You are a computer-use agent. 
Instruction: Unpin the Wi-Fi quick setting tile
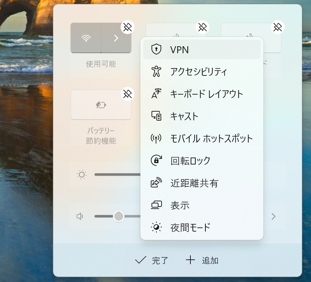[x=127, y=27]
